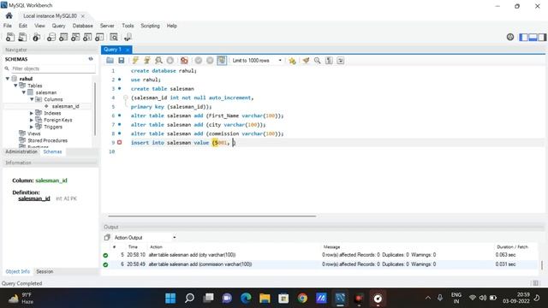Viewport: 548px width, 308px height.
Task: Switch to Administration navigator tab
Action: [21, 152]
